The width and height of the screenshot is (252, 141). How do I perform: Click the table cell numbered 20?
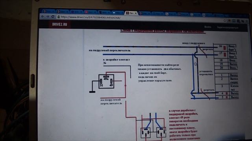[221, 67]
